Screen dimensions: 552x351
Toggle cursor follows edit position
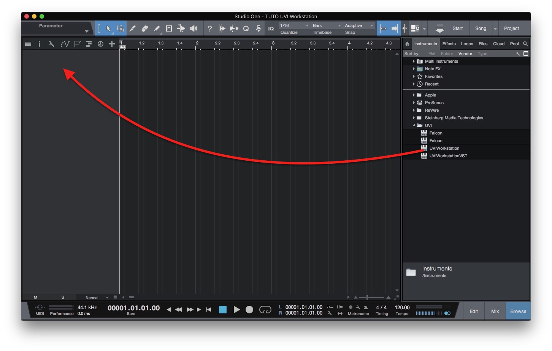(x=404, y=28)
